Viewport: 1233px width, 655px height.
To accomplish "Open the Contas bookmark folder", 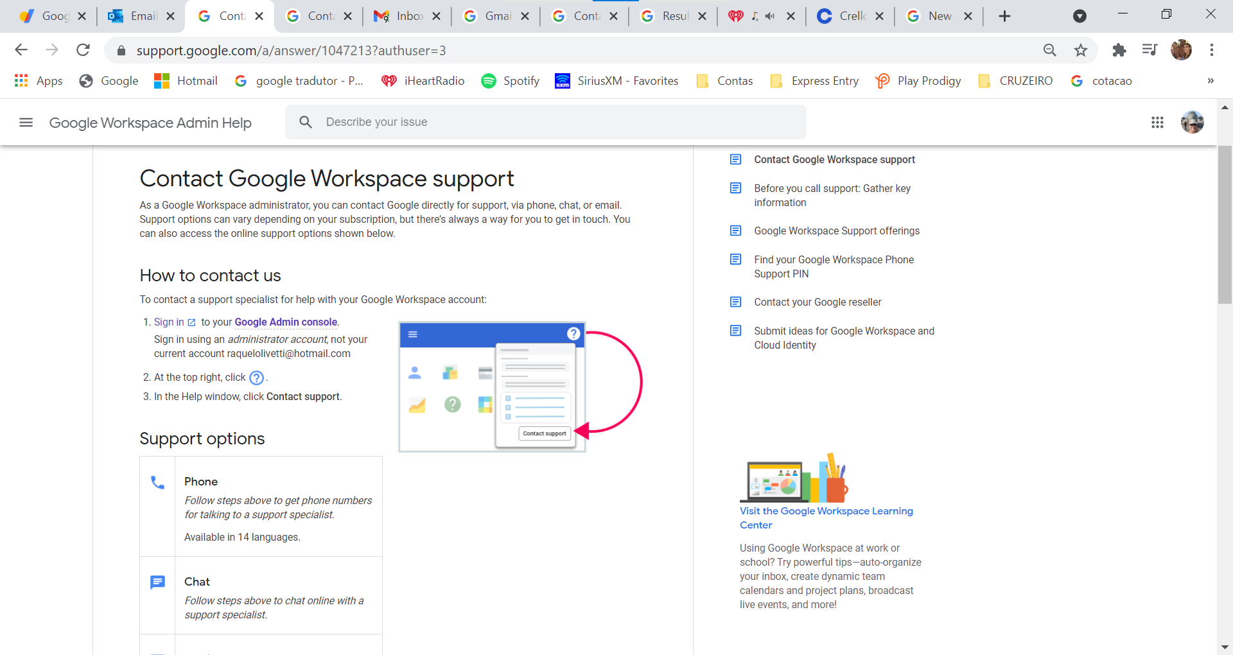I will [x=725, y=81].
